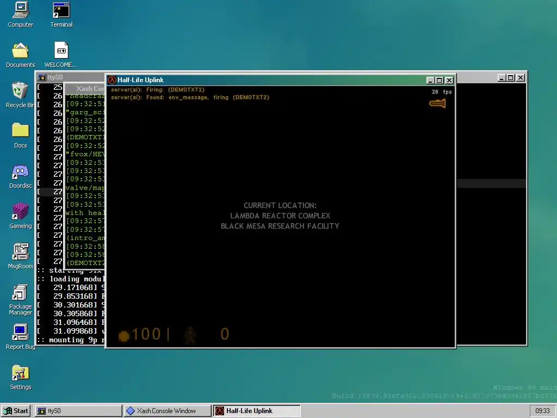The width and height of the screenshot is (557, 418).
Task: Click 'CURRENT LOCATION:' game text
Action: coord(280,205)
